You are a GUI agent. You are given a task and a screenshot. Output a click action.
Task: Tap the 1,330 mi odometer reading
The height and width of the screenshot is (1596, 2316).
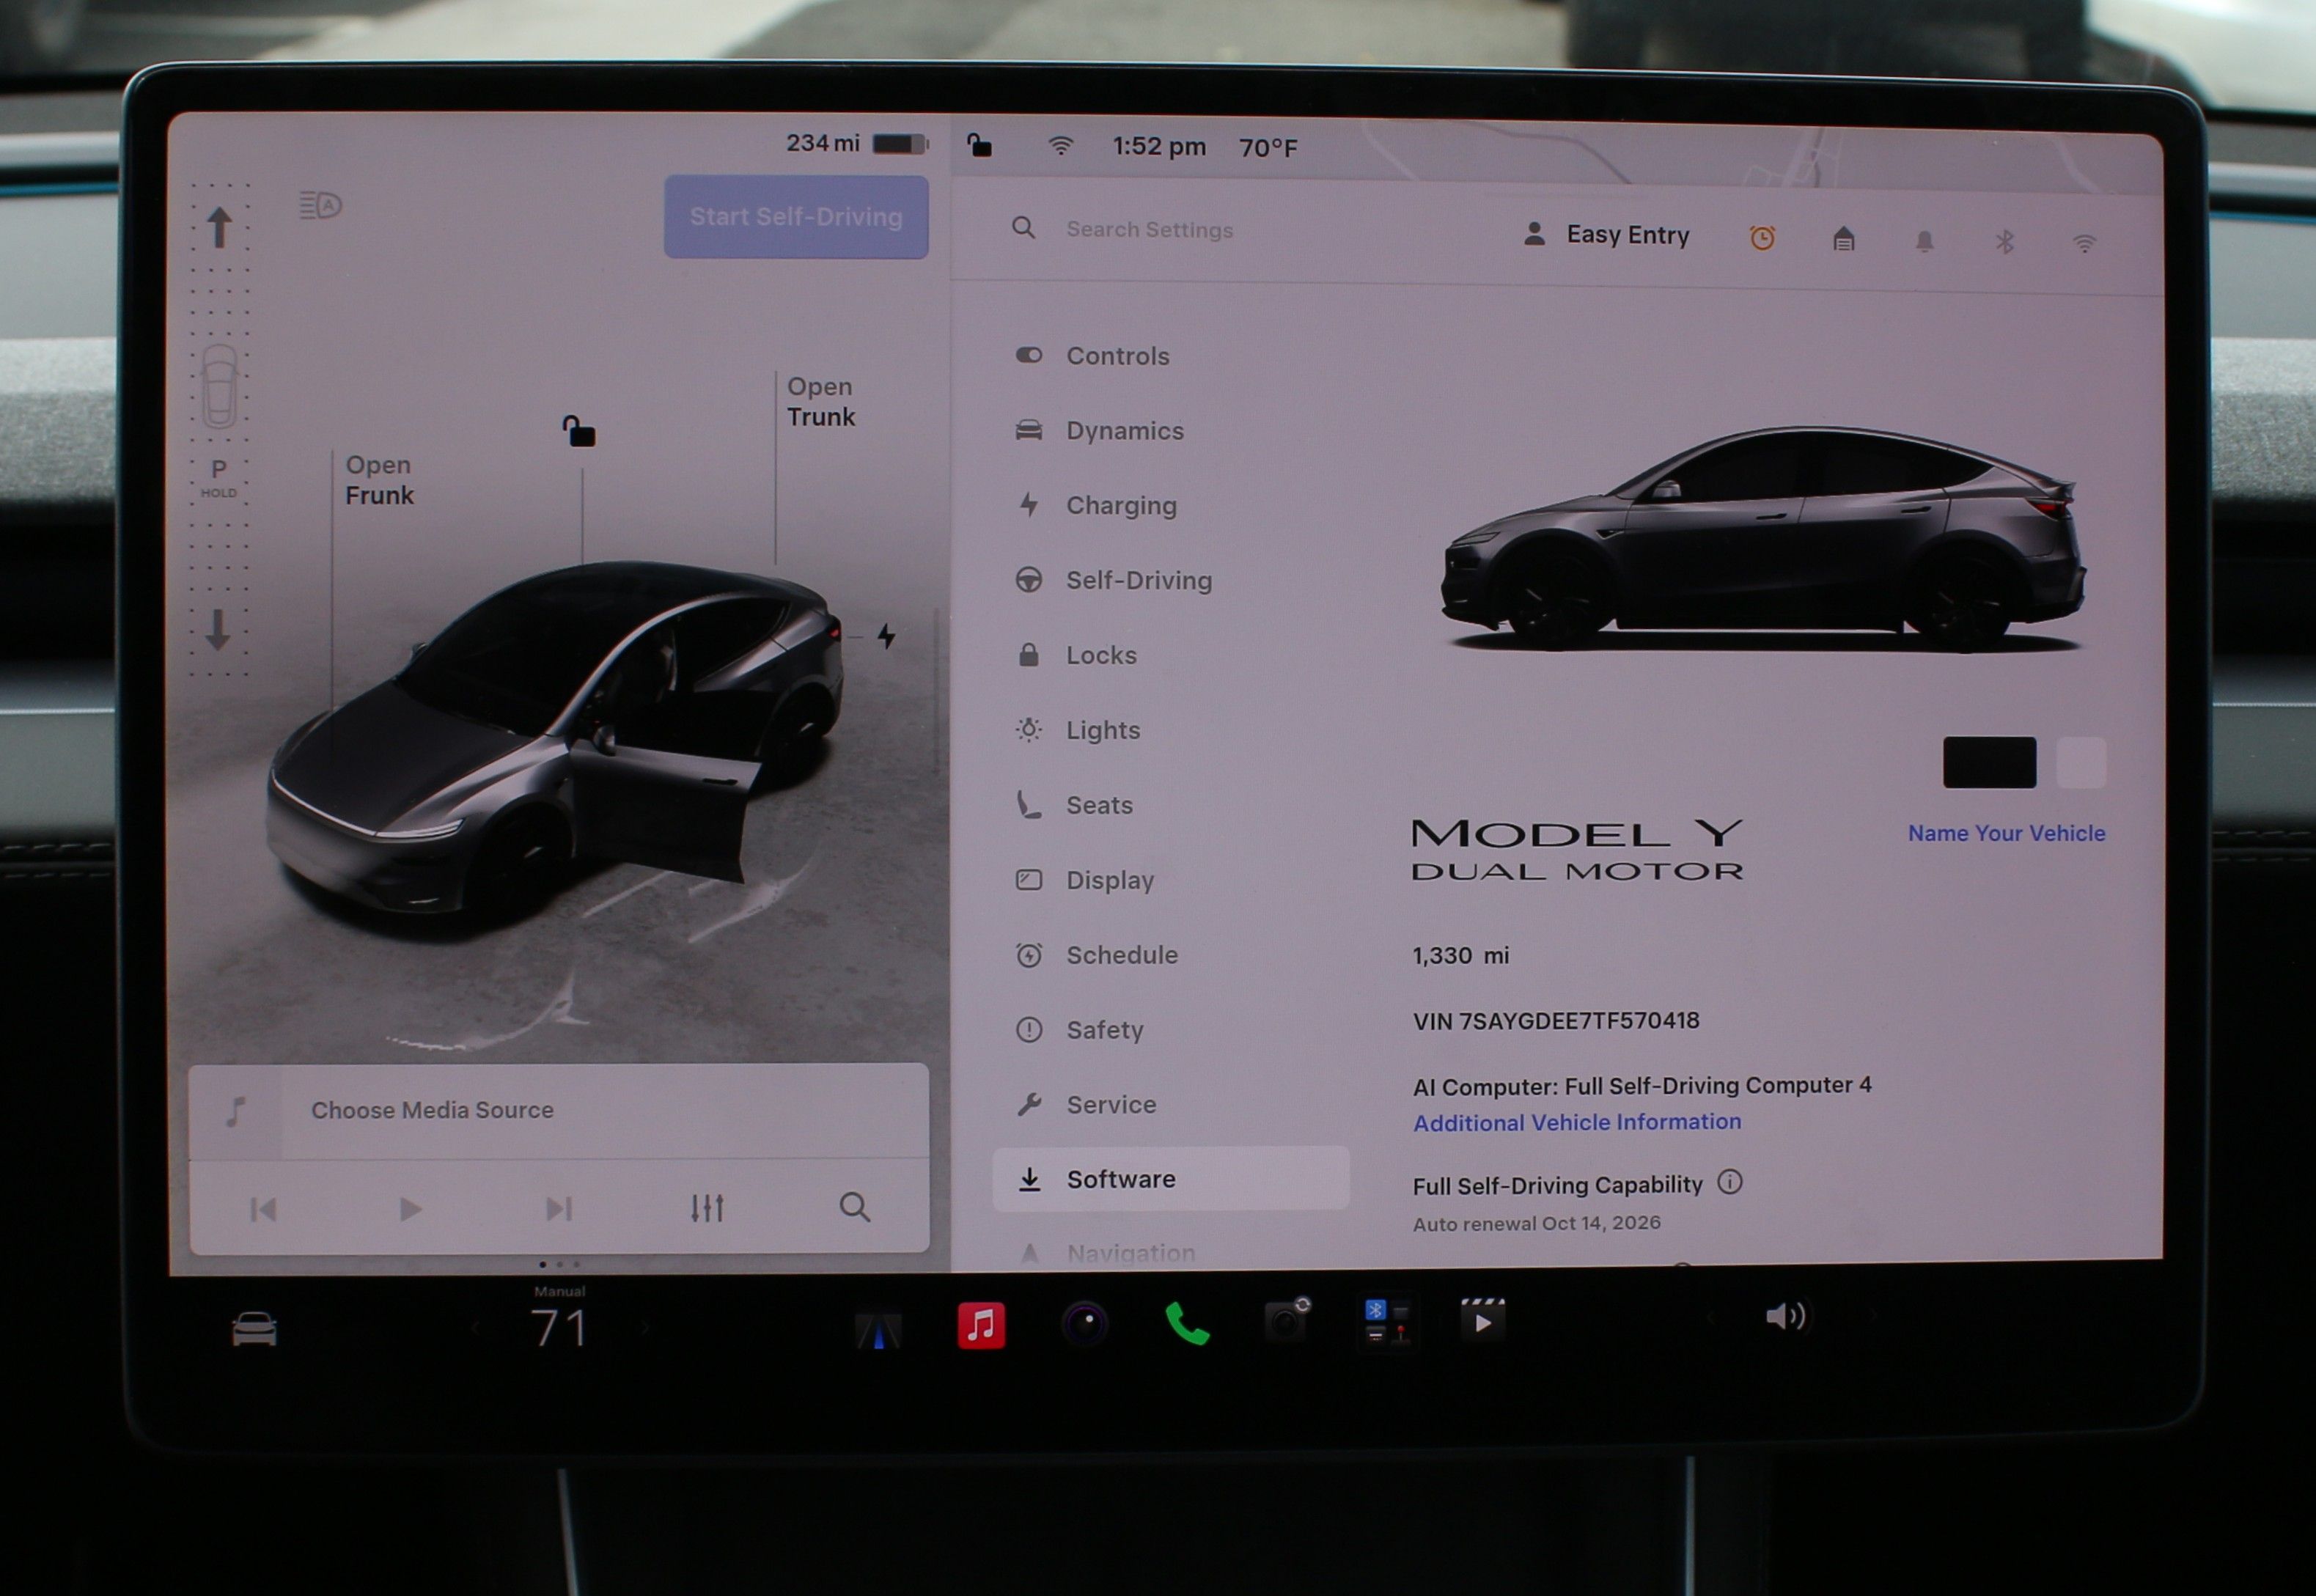coord(1460,956)
